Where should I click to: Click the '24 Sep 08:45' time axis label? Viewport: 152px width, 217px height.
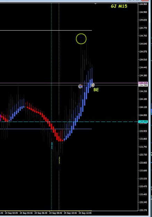[x=56, y=213]
